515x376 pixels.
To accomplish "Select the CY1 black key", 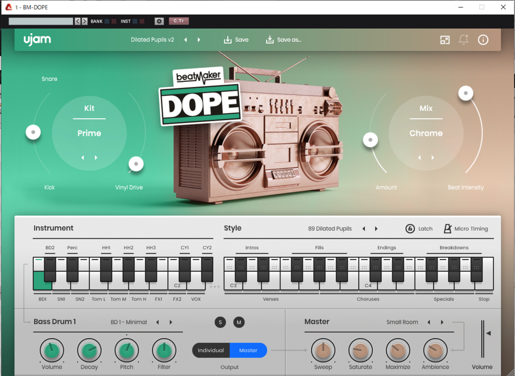I will [x=185, y=269].
